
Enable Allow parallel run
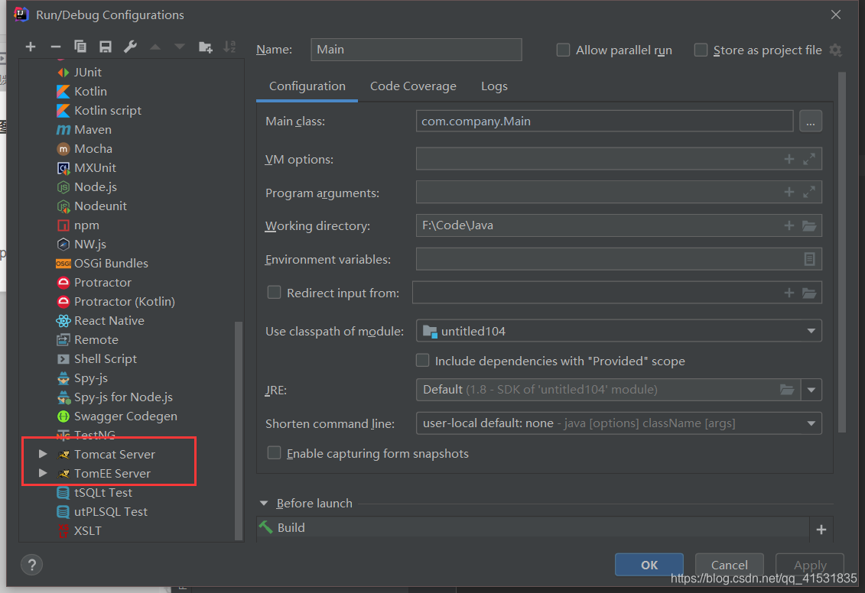[563, 50]
